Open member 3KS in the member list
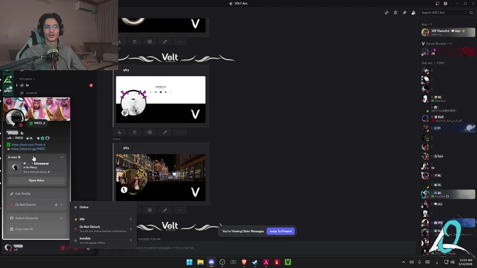The width and height of the screenshot is (477, 268). pyautogui.click(x=448, y=223)
